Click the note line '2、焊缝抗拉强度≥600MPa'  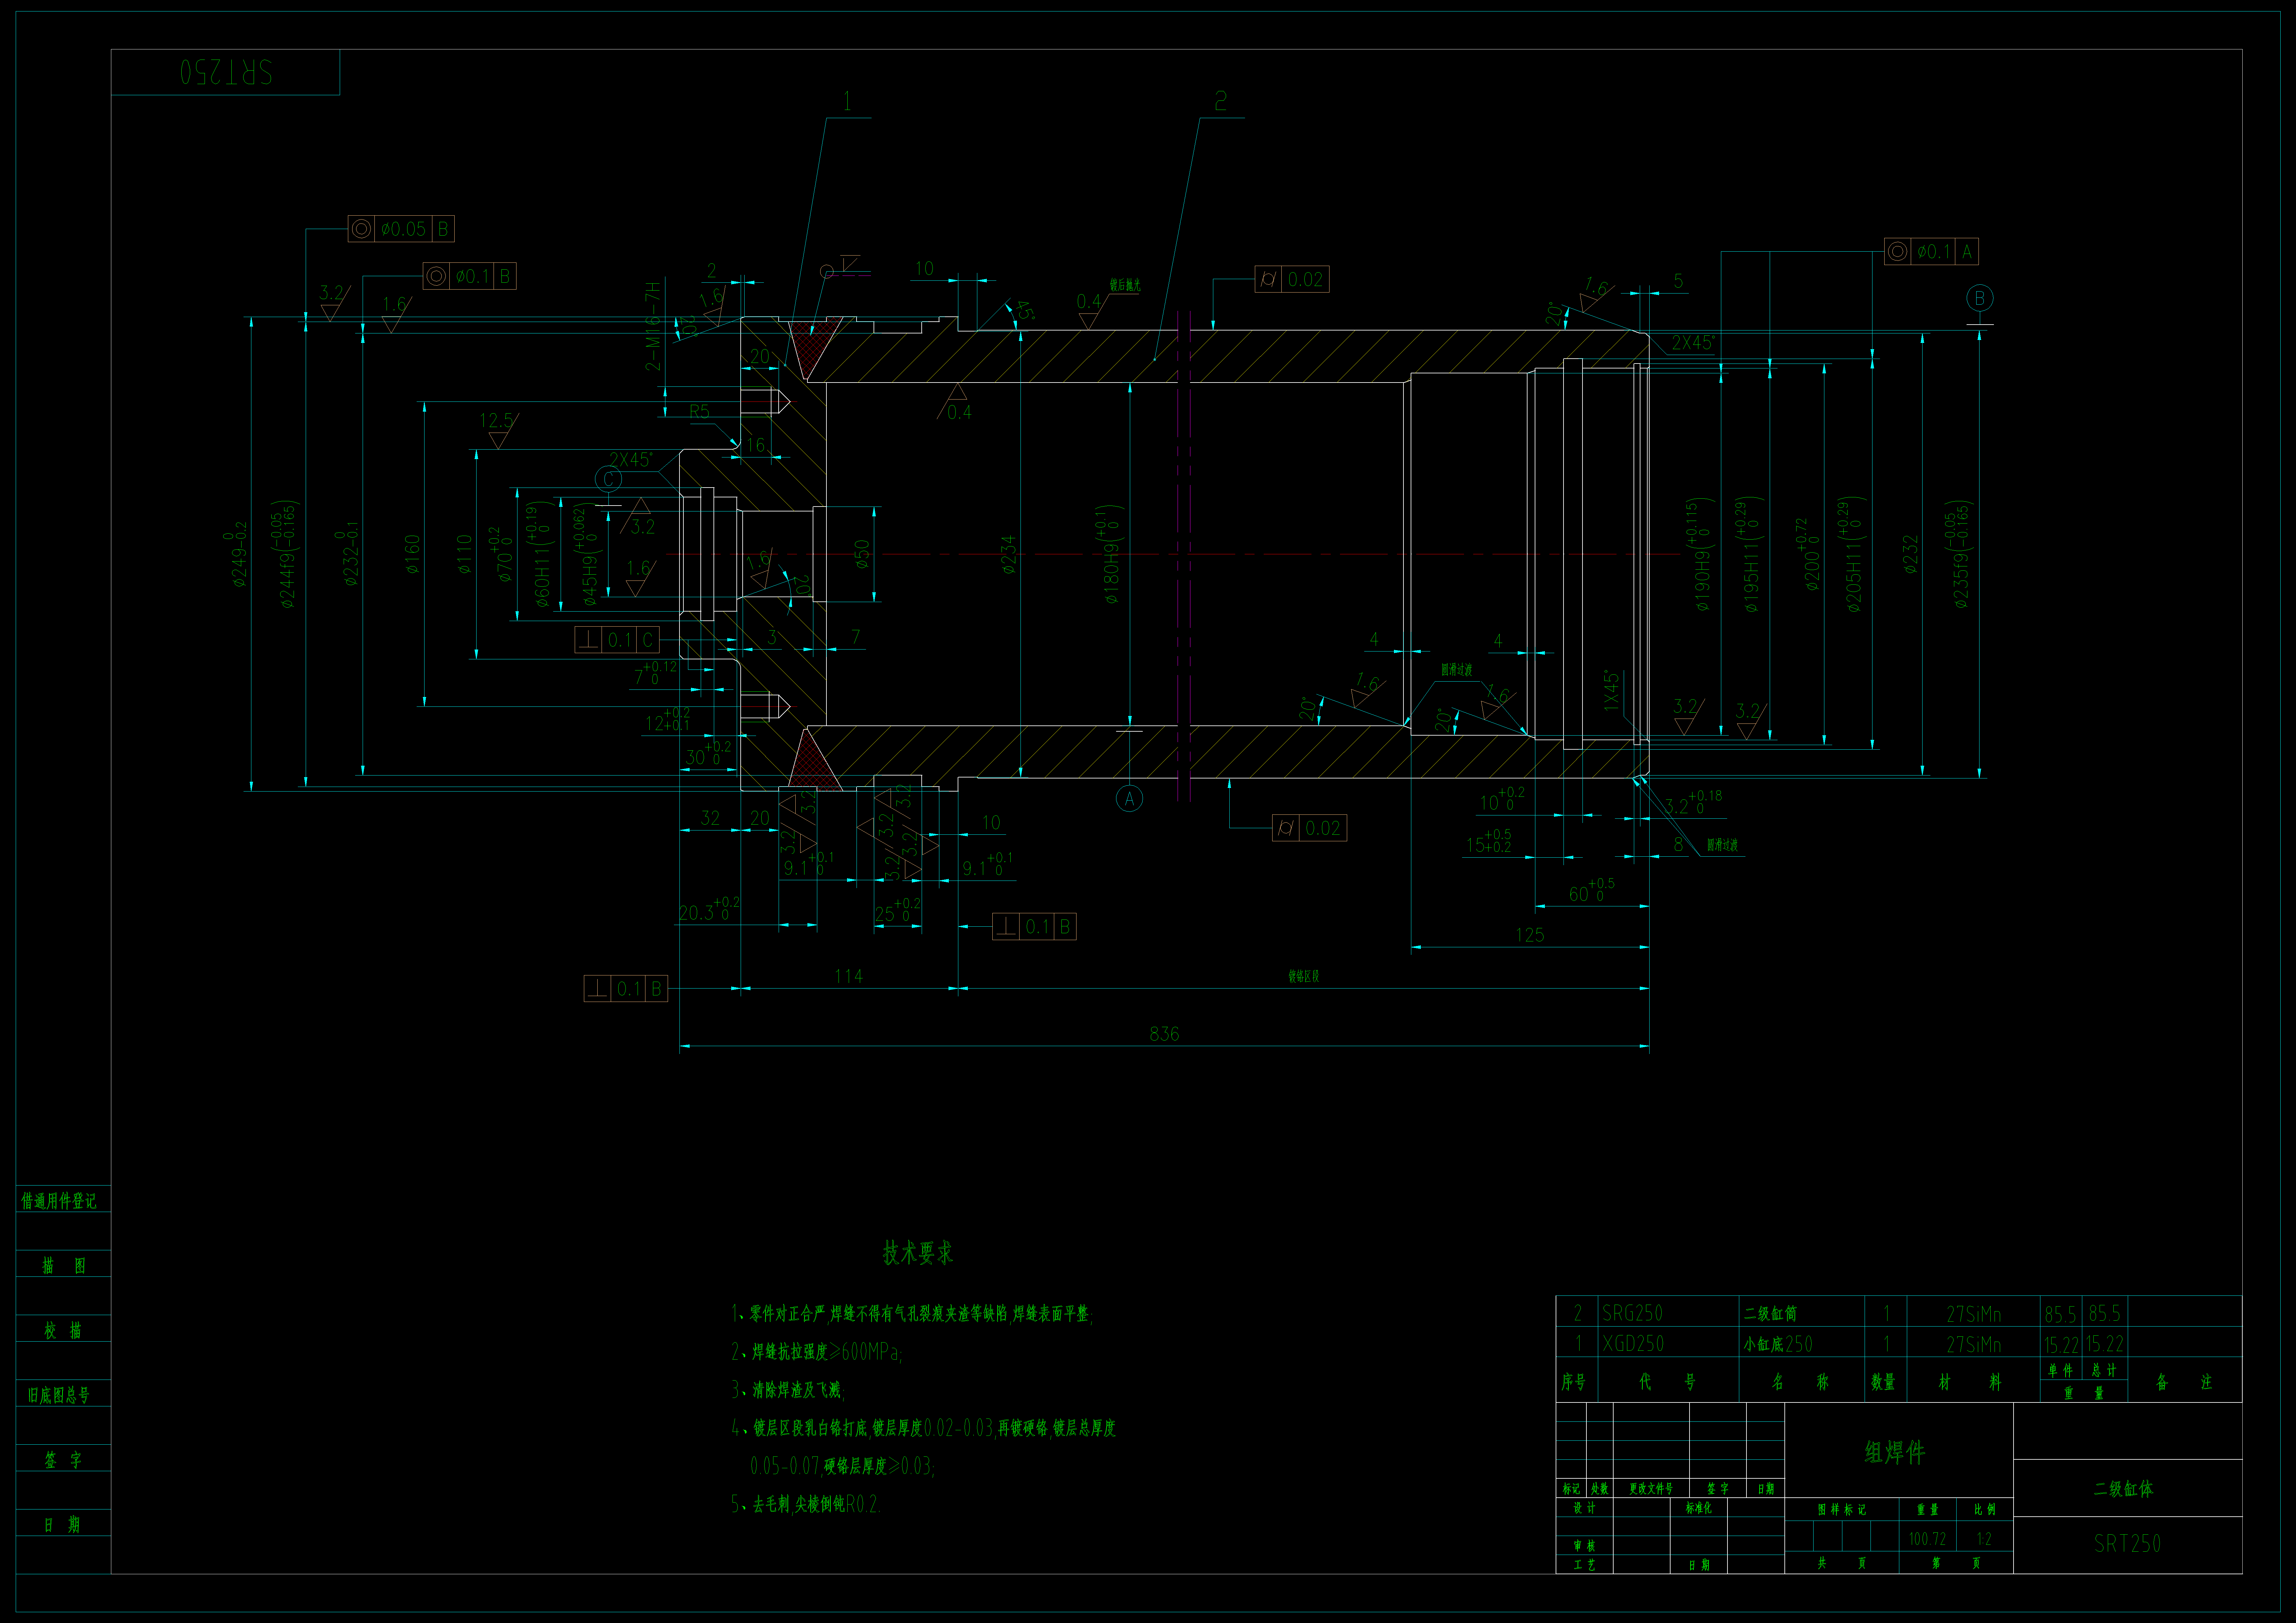pyautogui.click(x=817, y=1352)
